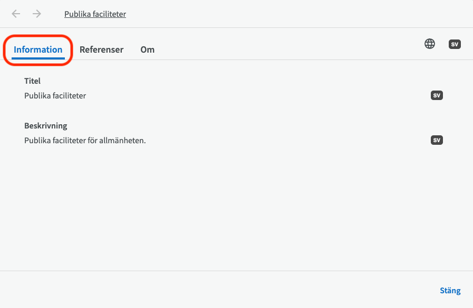473x308 pixels.
Task: Click the SV badge beside the globe
Action: (x=455, y=44)
